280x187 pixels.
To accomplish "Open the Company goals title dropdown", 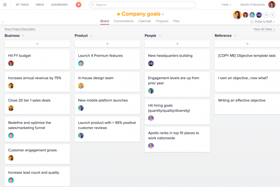I will coord(163,14).
